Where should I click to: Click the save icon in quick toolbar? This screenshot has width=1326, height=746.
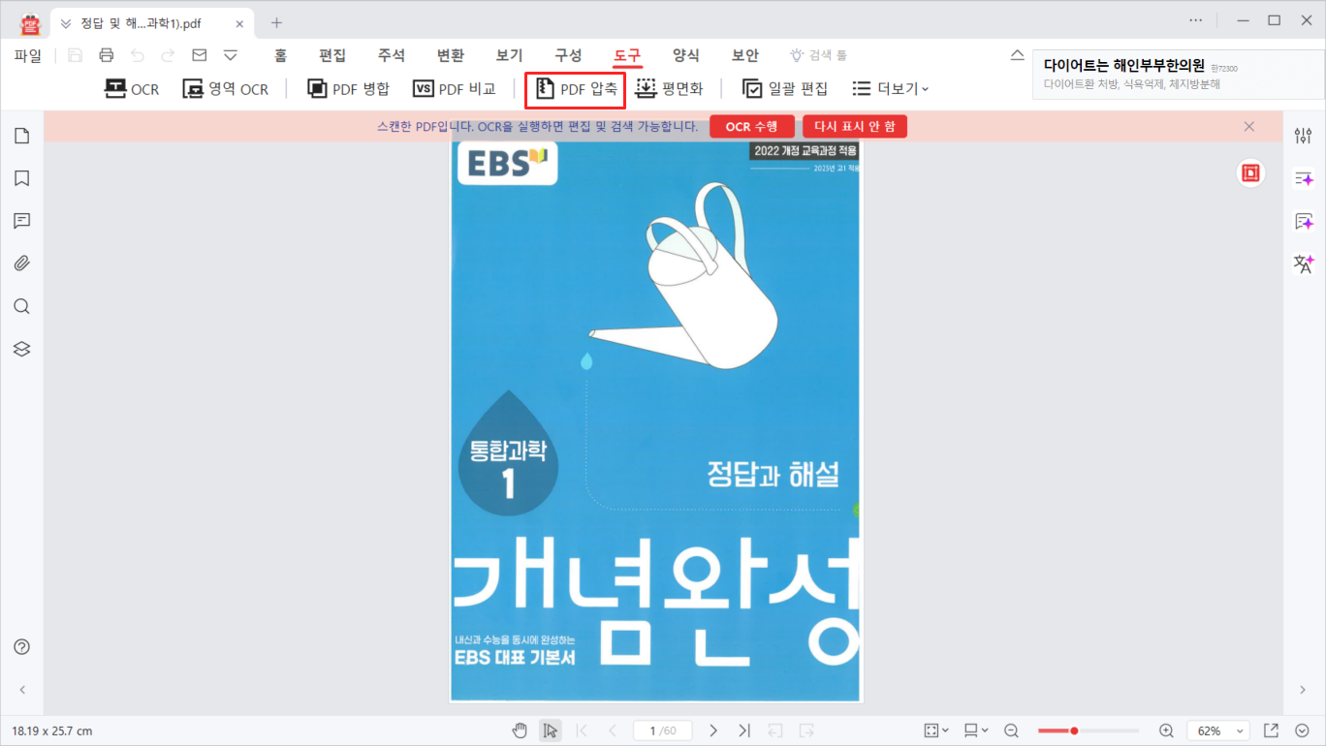[76, 55]
